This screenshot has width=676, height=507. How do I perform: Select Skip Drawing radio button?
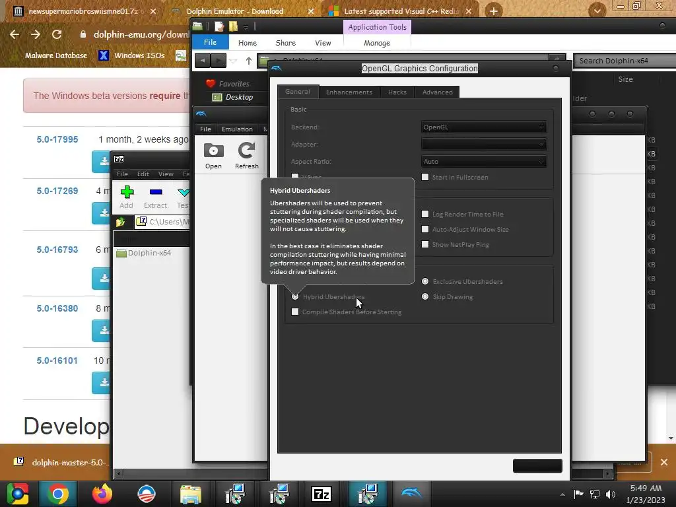click(x=425, y=296)
